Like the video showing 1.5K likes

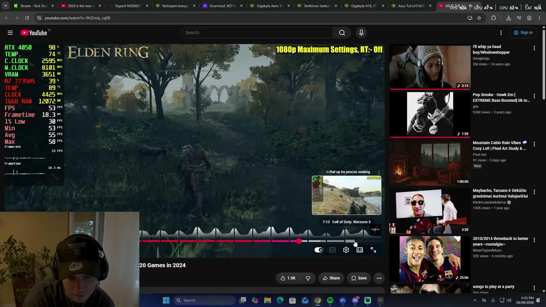pos(288,278)
